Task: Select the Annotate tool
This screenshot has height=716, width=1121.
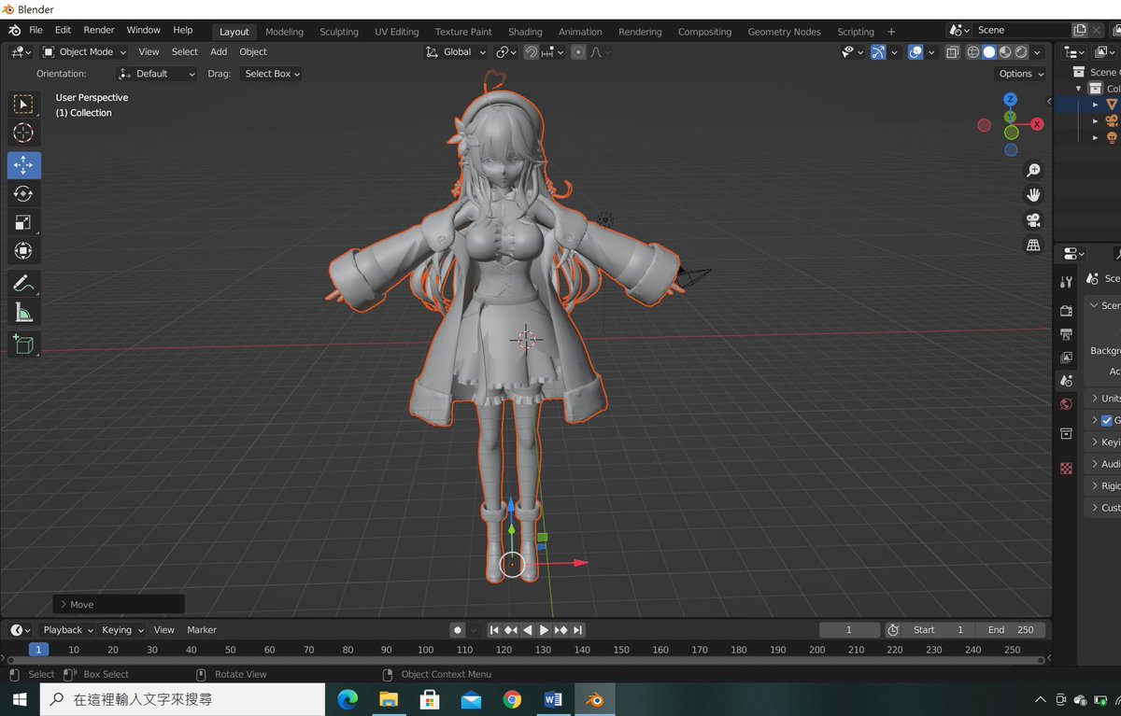Action: 23,284
